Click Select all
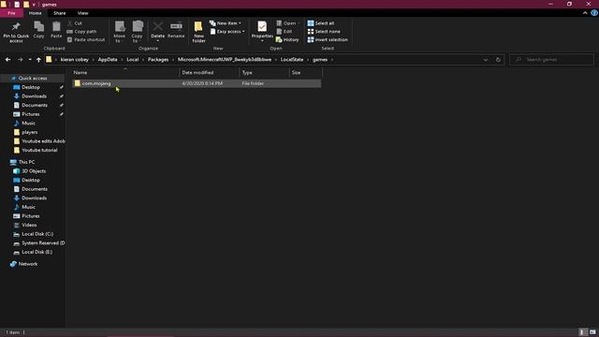The width and height of the screenshot is (599, 337). [x=320, y=23]
